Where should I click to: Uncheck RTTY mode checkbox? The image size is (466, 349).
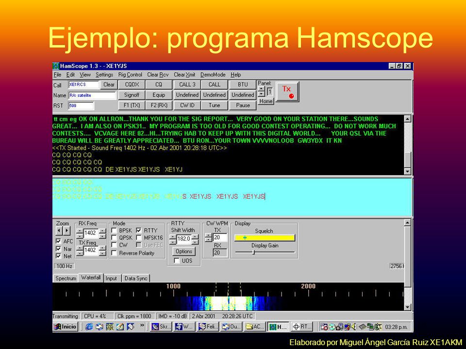click(139, 230)
